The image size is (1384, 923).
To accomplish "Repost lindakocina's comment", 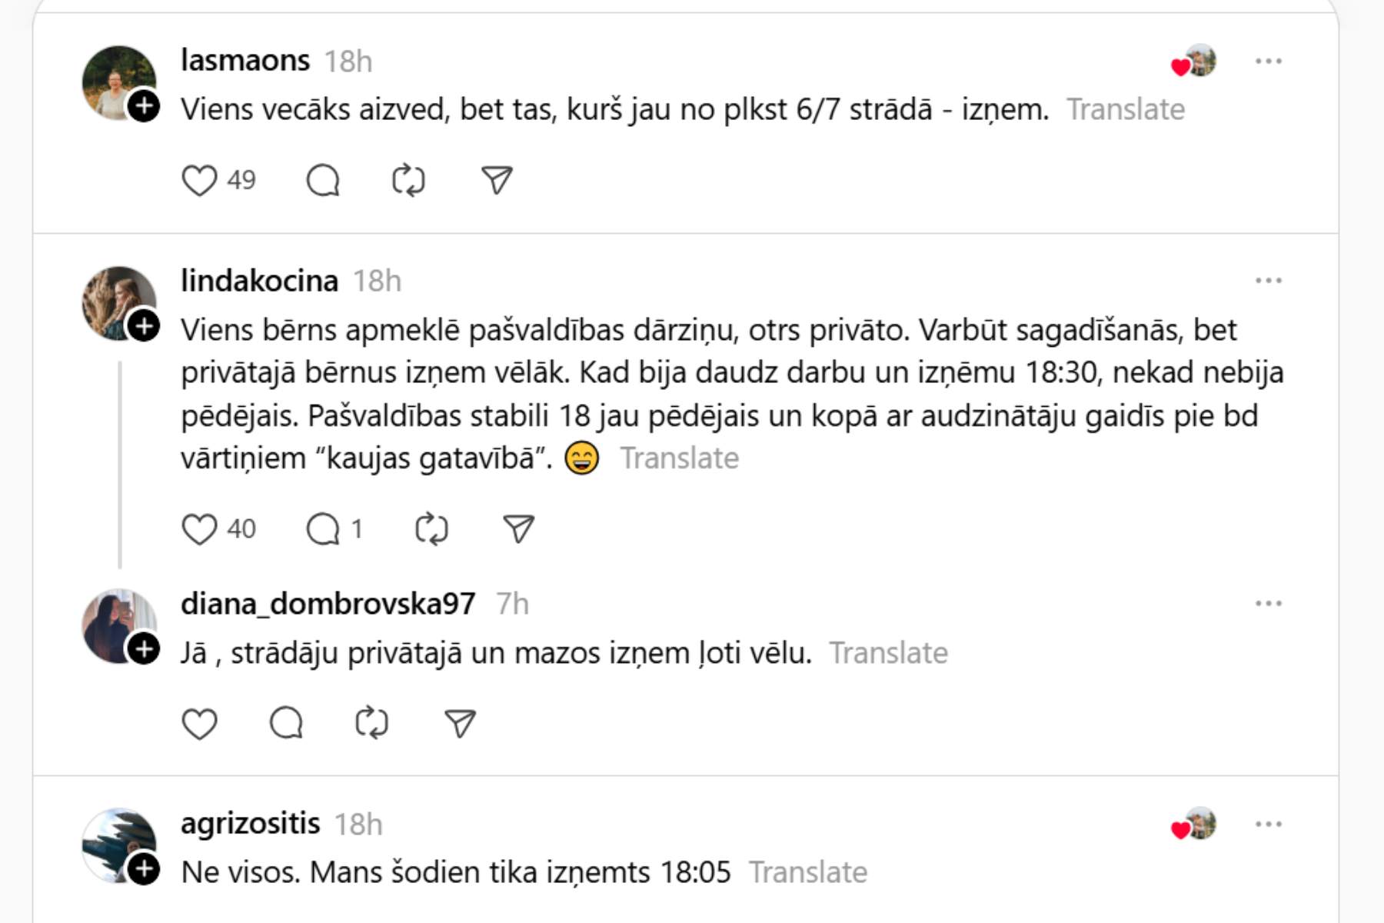I will click(431, 529).
